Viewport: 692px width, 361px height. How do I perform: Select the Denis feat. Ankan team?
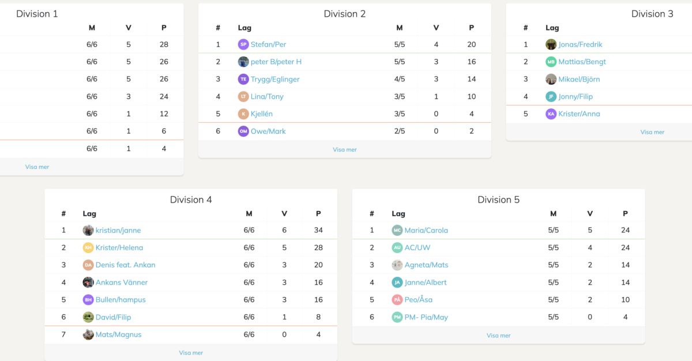click(125, 265)
